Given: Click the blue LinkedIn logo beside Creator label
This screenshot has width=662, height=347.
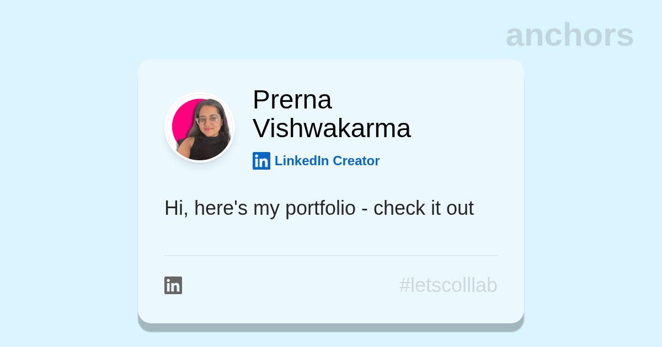Looking at the screenshot, I should click(261, 161).
